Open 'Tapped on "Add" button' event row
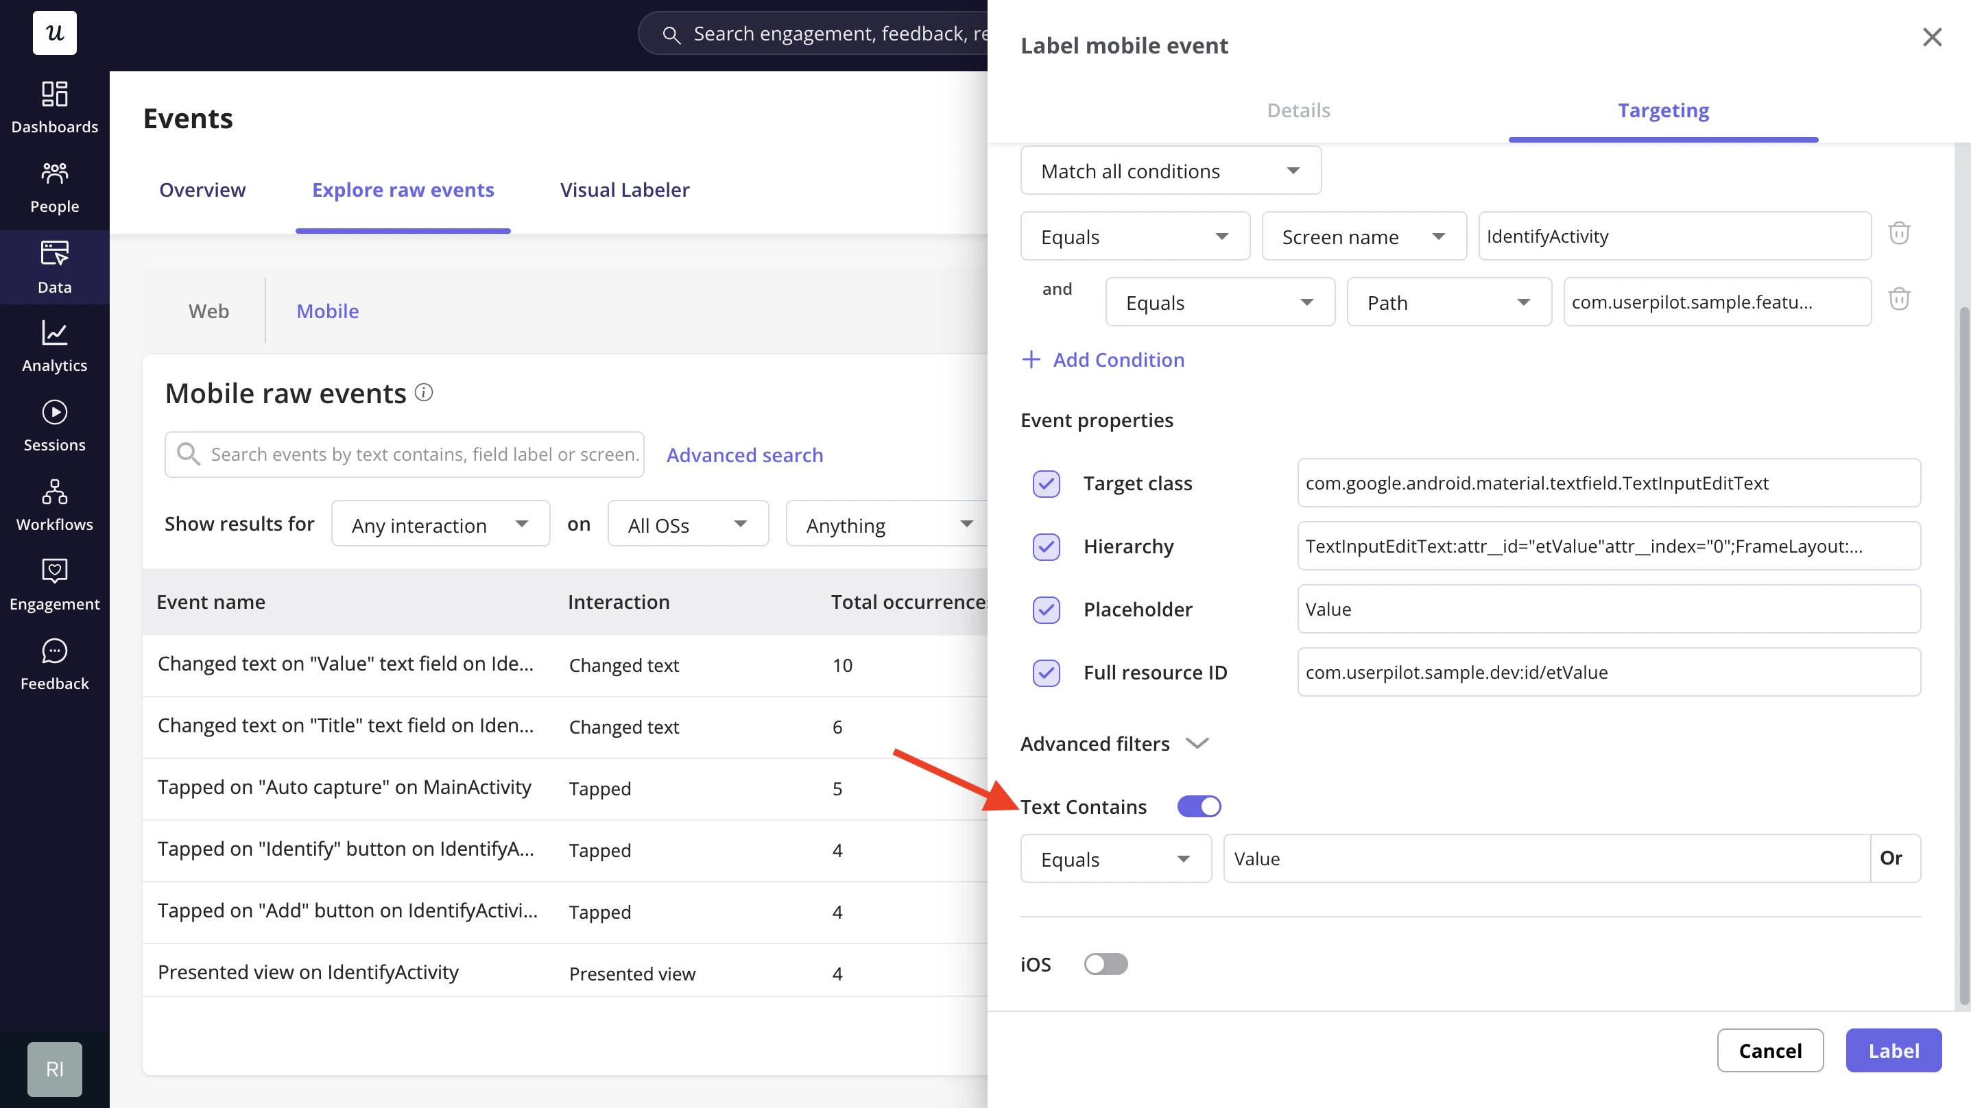Screen dimensions: 1971x1108 click(564, 912)
